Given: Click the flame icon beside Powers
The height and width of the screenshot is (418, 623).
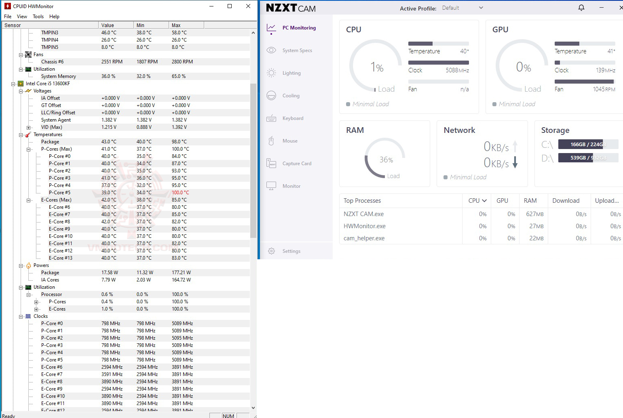Looking at the screenshot, I should point(28,265).
